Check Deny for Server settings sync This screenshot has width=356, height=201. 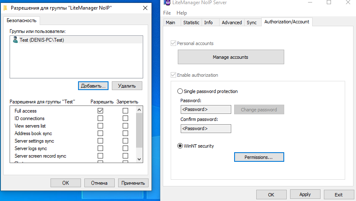[x=125, y=141]
